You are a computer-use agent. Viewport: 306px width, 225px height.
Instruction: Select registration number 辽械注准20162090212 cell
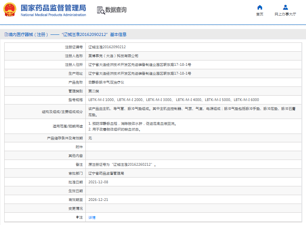[107, 47]
